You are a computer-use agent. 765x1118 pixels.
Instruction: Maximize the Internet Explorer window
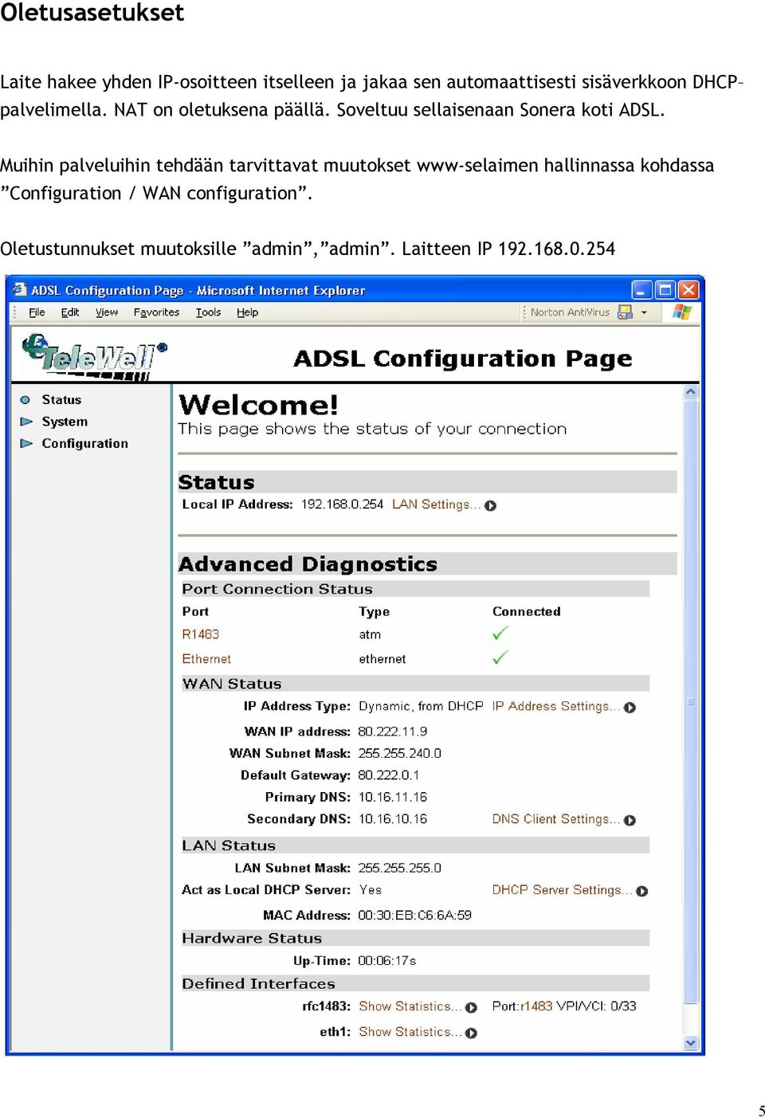665,290
